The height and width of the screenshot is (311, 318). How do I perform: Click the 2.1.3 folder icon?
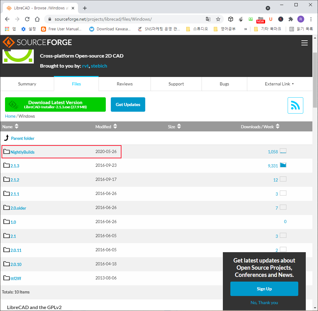click(x=7, y=165)
